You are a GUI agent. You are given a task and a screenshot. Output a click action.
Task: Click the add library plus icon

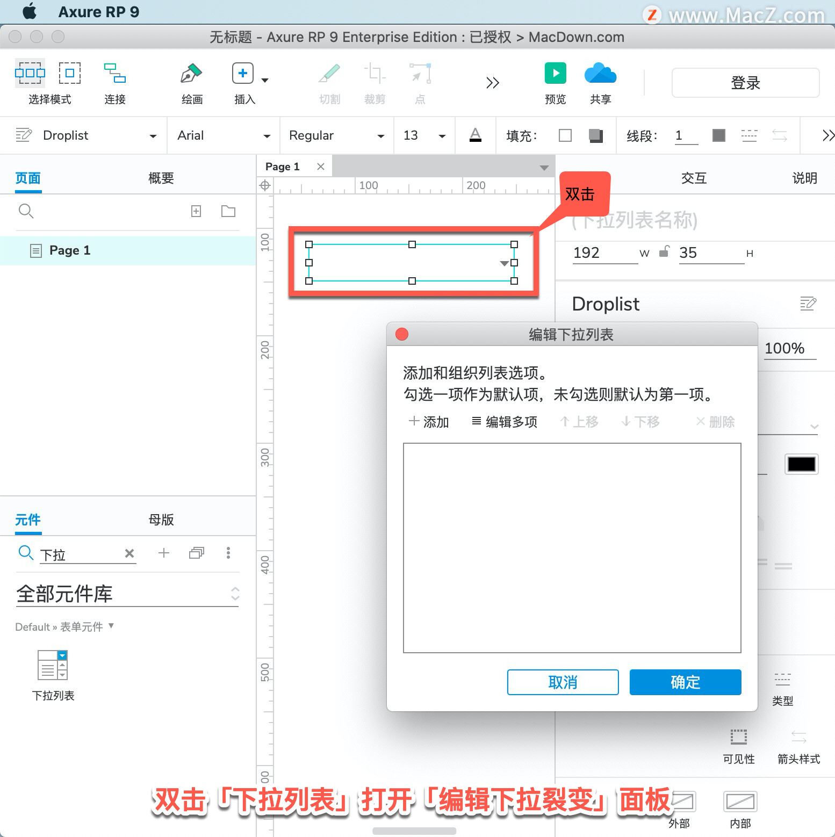[x=164, y=553]
